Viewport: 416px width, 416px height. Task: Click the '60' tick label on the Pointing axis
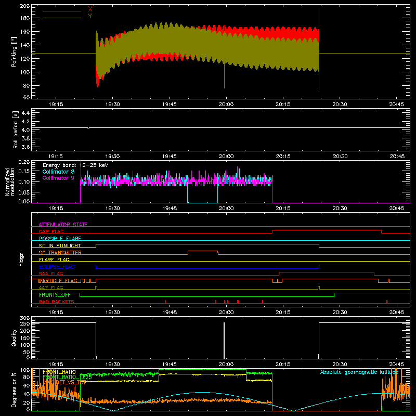click(x=27, y=97)
